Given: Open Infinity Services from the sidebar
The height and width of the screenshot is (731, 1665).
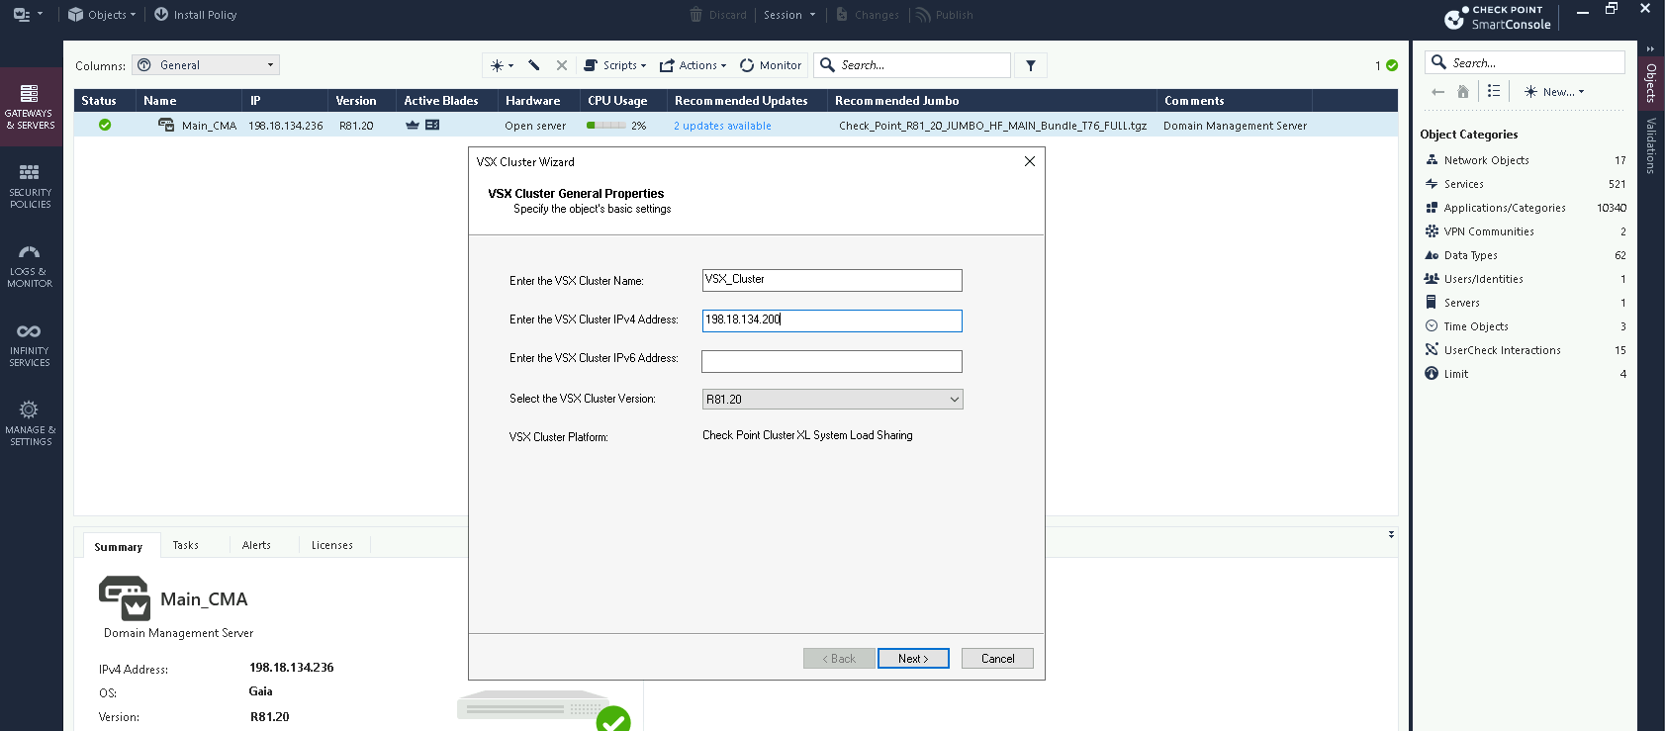Looking at the screenshot, I should (x=30, y=344).
